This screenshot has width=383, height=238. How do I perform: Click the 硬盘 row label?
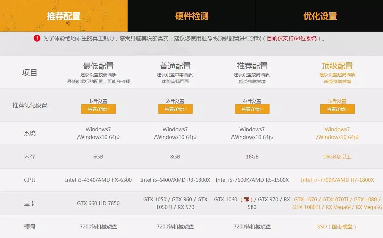pos(30,226)
